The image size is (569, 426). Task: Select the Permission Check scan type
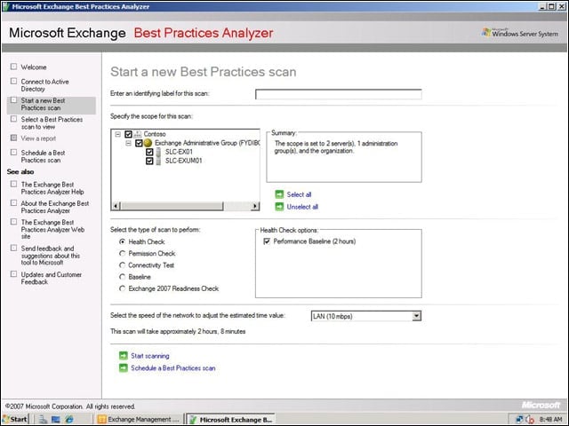[123, 253]
